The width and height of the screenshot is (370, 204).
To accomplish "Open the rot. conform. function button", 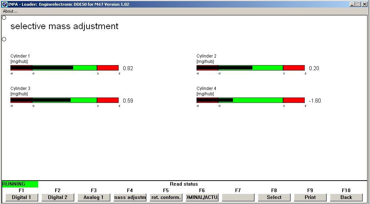I will (x=166, y=197).
